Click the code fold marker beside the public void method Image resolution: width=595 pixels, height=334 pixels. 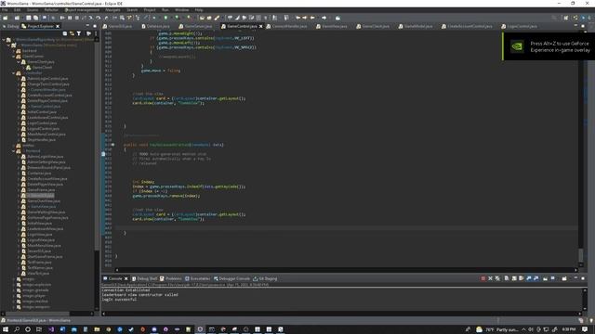(x=112, y=145)
